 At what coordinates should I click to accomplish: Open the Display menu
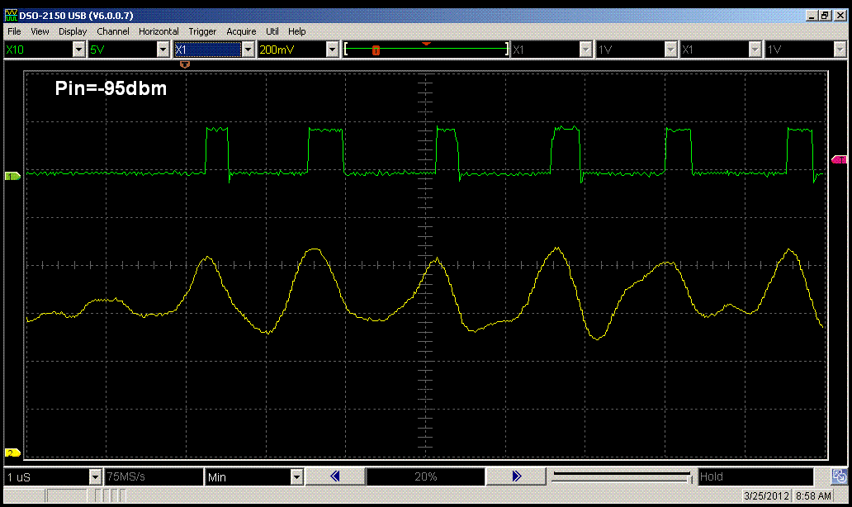tap(73, 31)
